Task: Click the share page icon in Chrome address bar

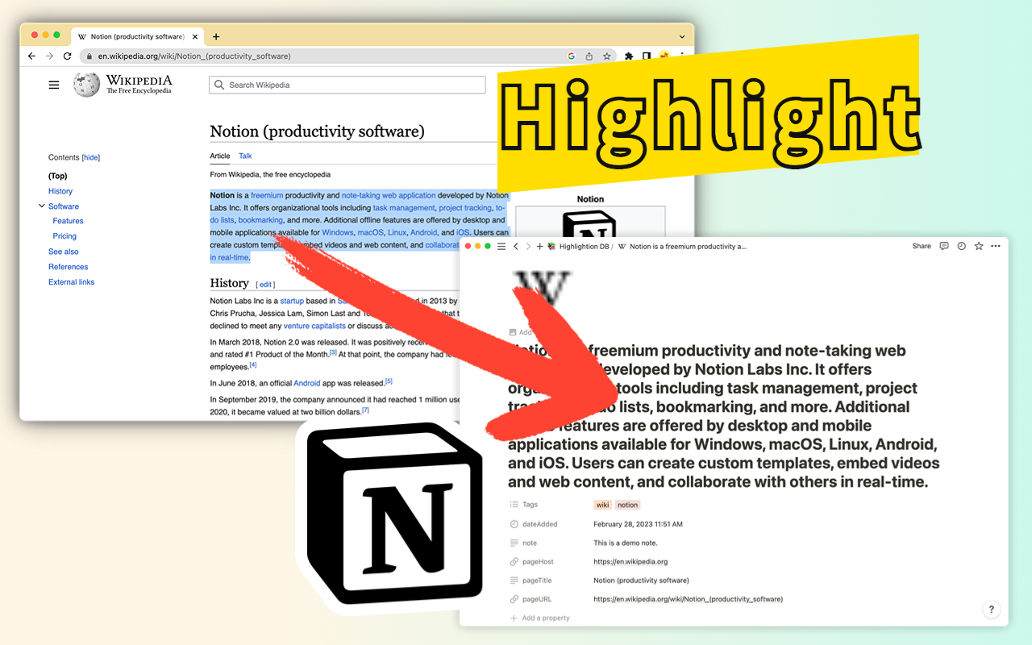Action: 589,56
